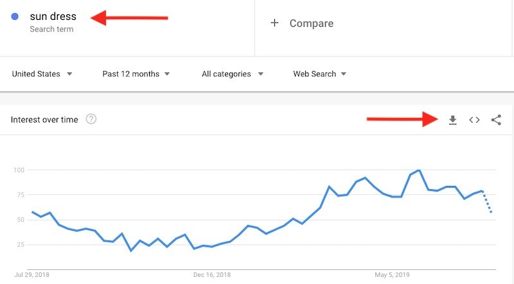Click the dotted forecast segment of line
The width and height of the screenshot is (514, 284).
point(487,202)
